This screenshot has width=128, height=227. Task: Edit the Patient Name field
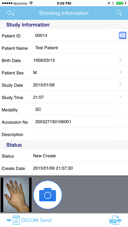tap(72, 48)
